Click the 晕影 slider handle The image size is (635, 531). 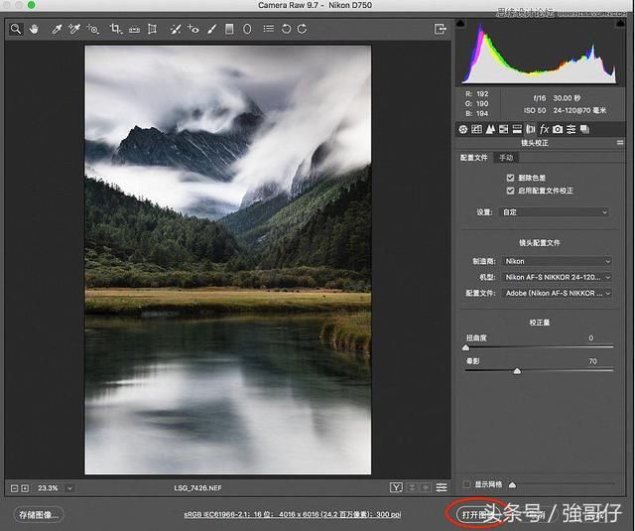(x=517, y=371)
